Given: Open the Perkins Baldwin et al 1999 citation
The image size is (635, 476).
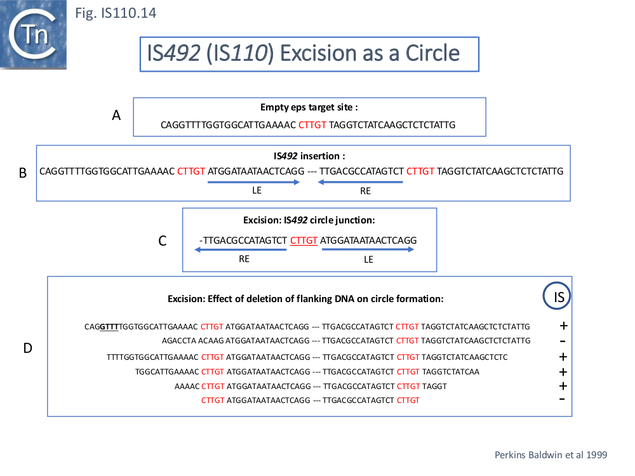Looking at the screenshot, I should 551,454.
